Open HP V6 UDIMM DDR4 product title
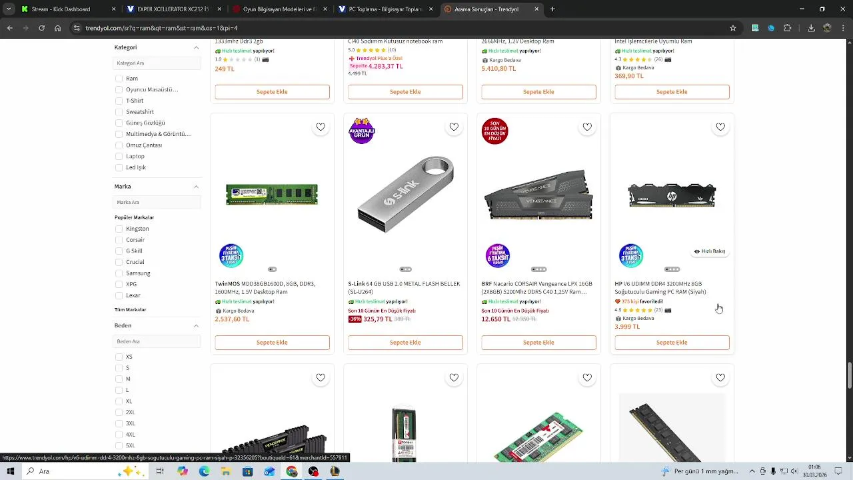 (660, 288)
